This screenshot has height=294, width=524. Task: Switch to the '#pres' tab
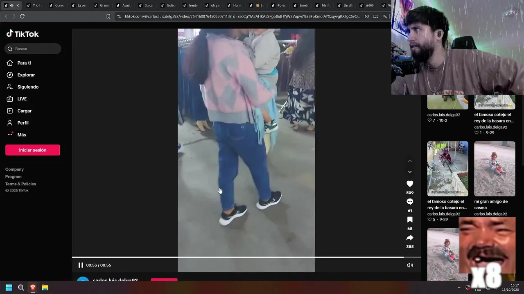point(278,5)
